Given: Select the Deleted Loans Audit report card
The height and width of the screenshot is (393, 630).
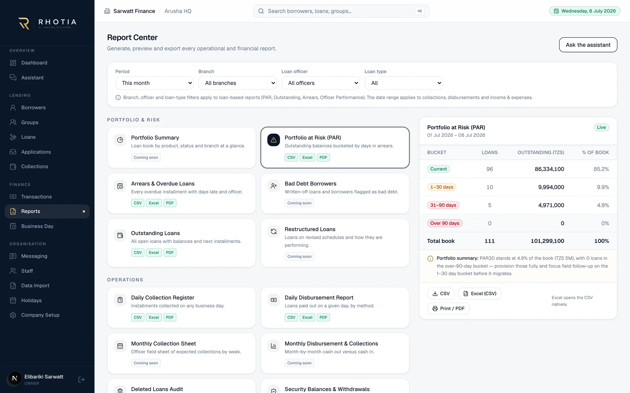Looking at the screenshot, I should (181, 386).
